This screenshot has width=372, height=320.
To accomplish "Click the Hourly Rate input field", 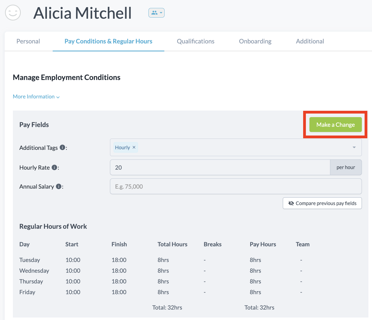I will [x=219, y=167].
